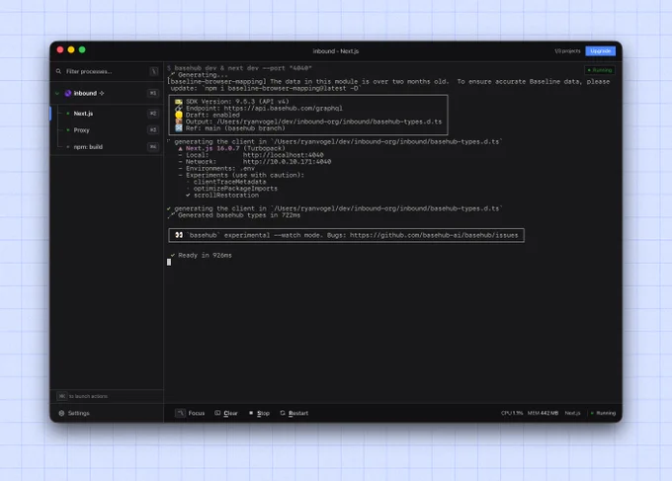Click the backslash shortcut badge beside the filter
The image size is (672, 481).
click(x=154, y=71)
